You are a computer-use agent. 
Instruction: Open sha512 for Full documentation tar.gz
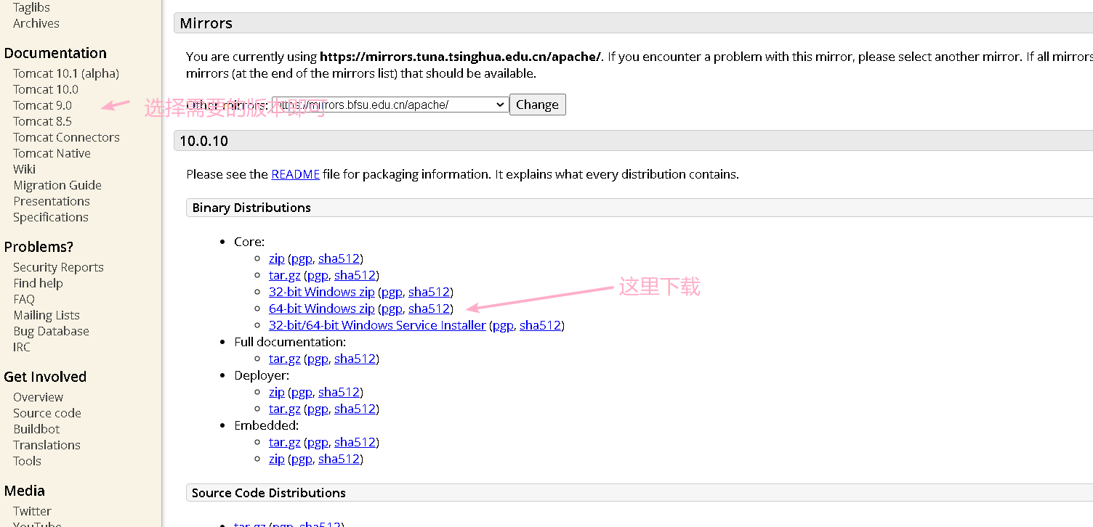click(355, 359)
